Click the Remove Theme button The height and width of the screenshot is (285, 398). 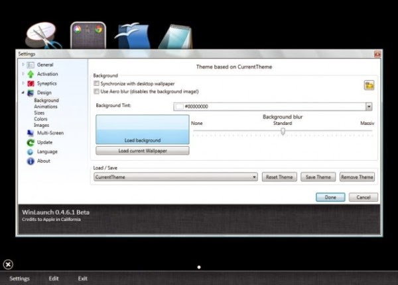point(357,177)
